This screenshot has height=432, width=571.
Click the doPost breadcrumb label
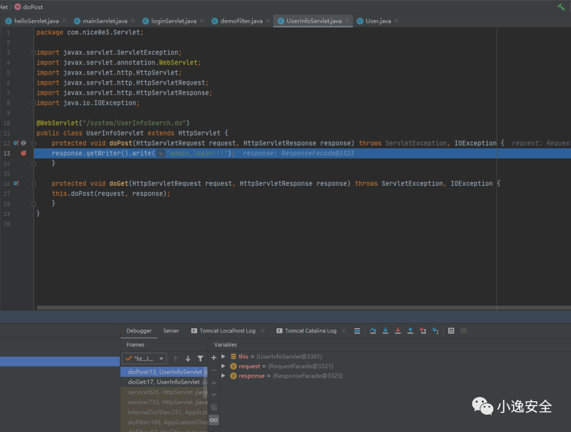tap(33, 7)
